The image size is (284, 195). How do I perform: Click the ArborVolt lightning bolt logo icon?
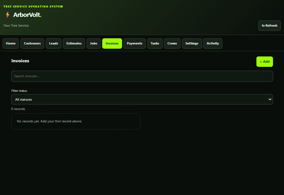pyautogui.click(x=7, y=15)
